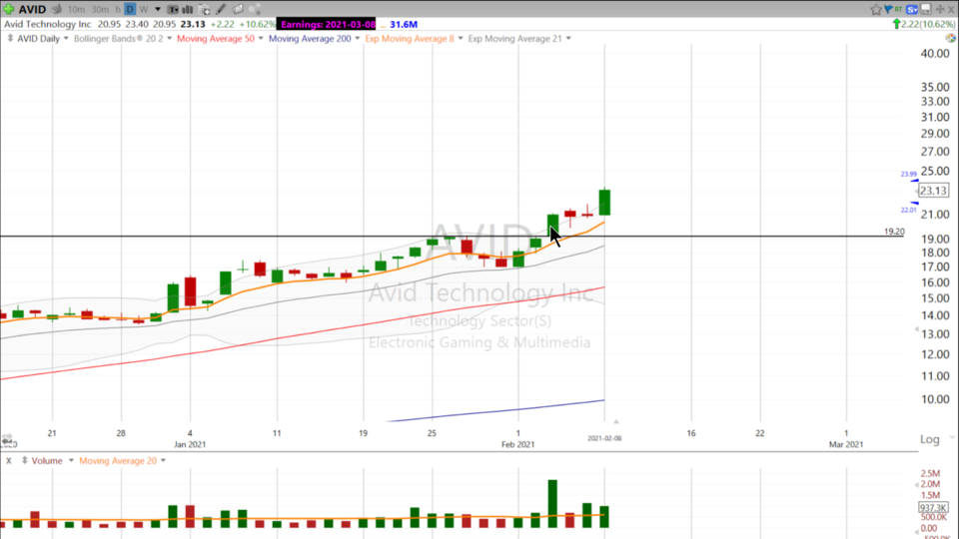Screen dimensions: 959x539
Task: Open the blue S dropdown button
Action: 912,9
